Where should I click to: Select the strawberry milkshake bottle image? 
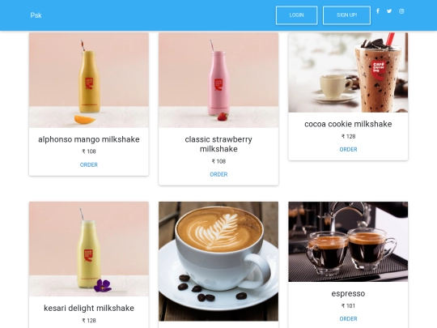pyautogui.click(x=218, y=80)
